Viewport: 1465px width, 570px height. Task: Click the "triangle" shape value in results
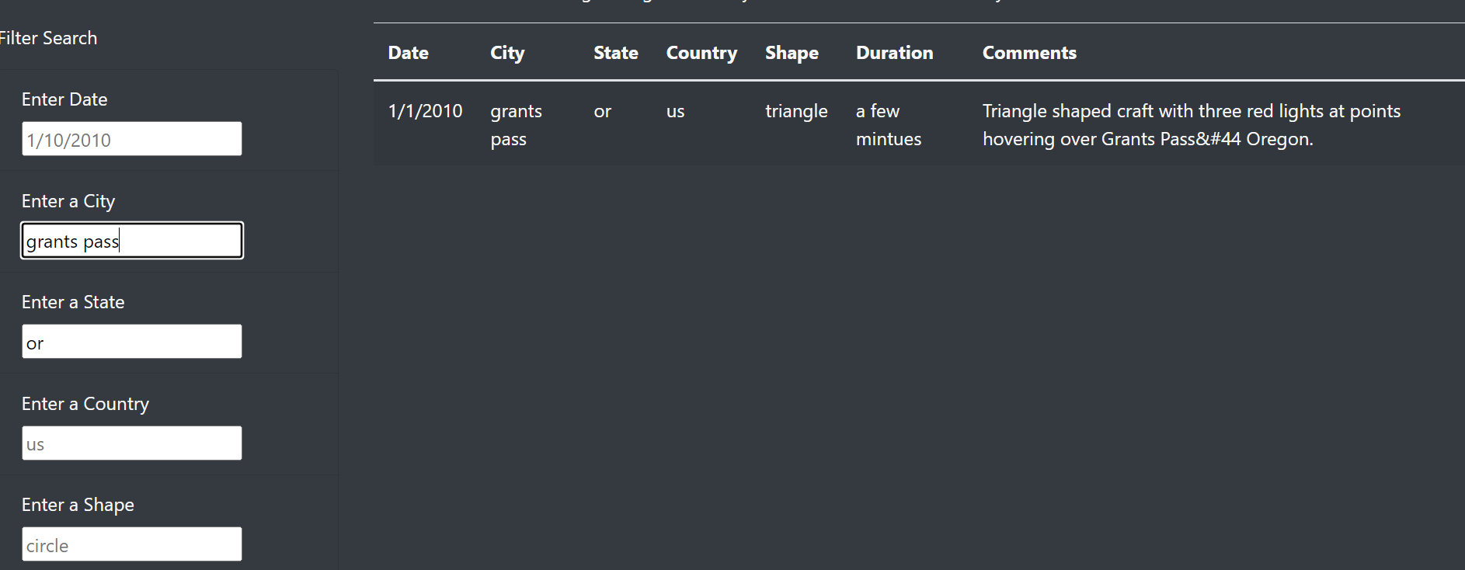796,110
